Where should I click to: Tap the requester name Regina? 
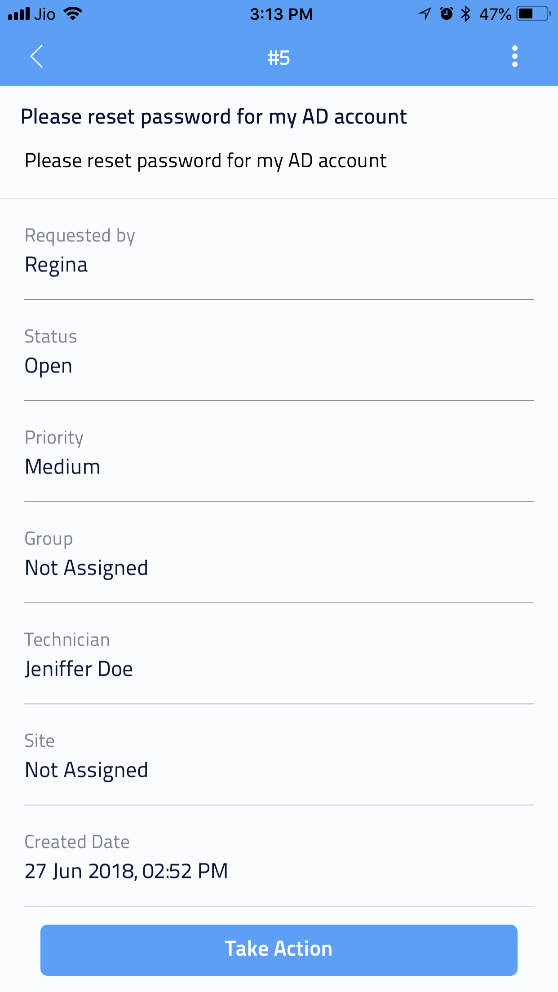point(56,265)
